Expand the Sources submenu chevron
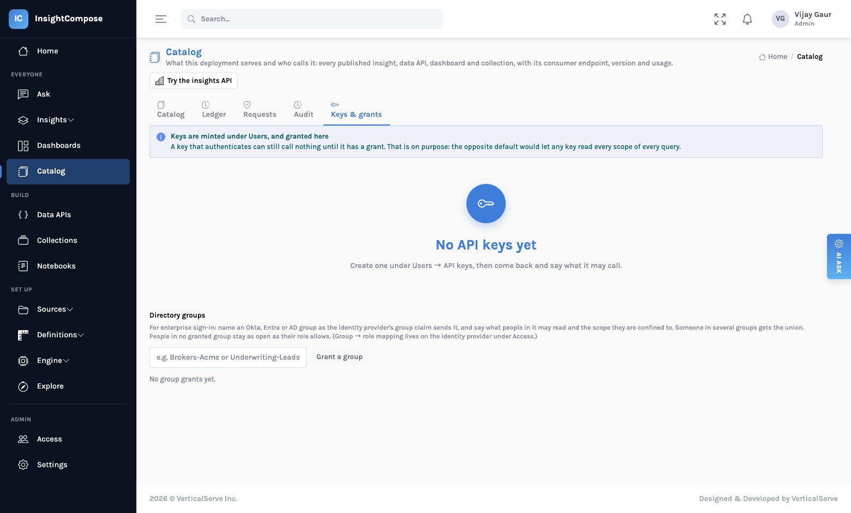Screen dimensions: 851x513 [70, 309]
